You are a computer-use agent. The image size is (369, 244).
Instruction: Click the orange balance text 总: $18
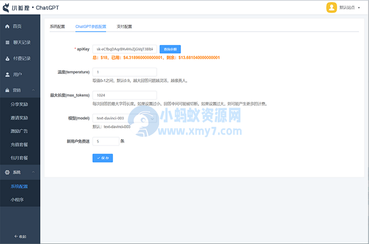pos(100,58)
